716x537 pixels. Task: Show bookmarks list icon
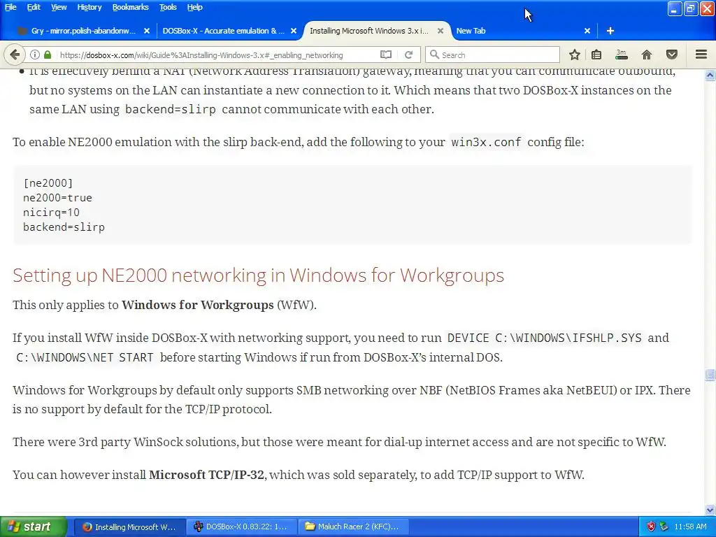[x=596, y=55]
